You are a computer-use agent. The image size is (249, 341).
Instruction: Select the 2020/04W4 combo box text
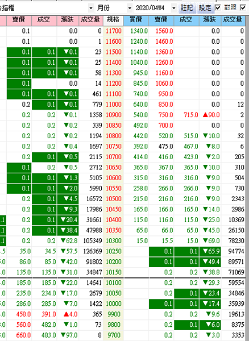[150, 9]
